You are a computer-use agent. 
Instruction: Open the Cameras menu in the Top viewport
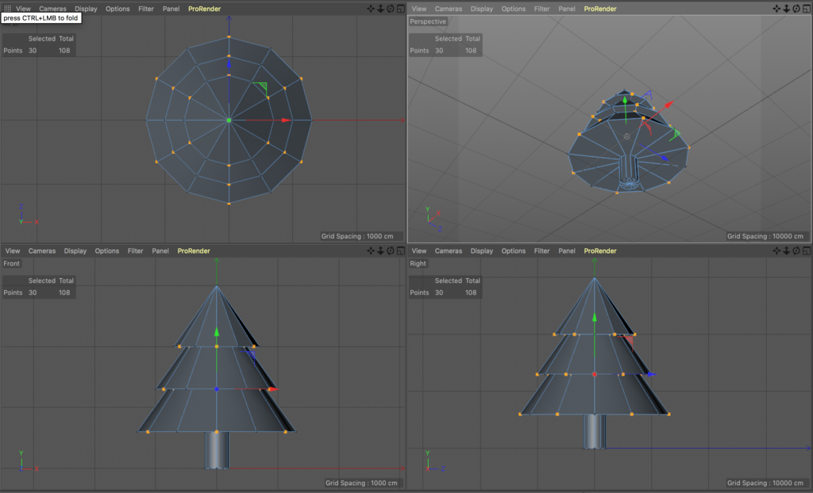pyautogui.click(x=53, y=9)
